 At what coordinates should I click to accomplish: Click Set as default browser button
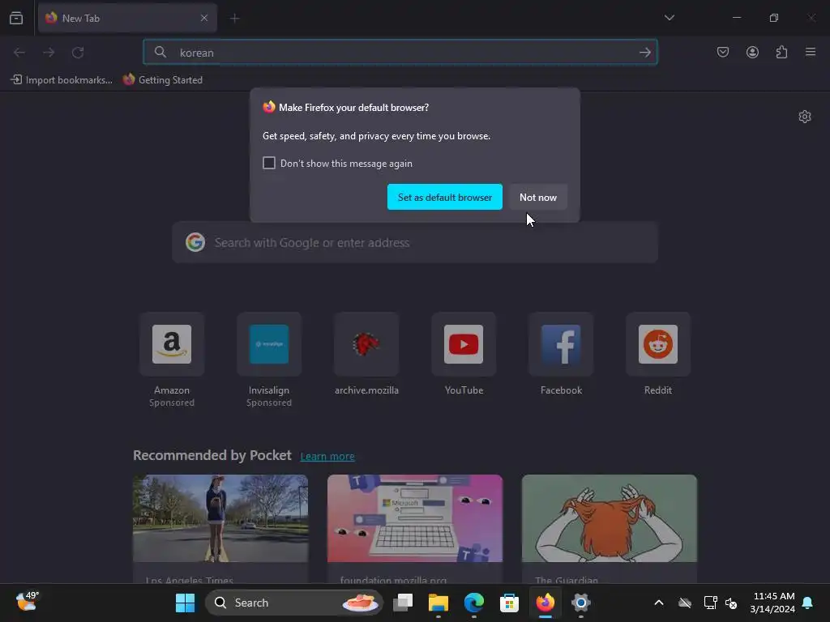click(x=445, y=197)
